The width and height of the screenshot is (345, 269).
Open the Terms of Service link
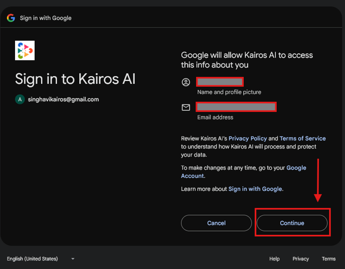click(x=302, y=139)
